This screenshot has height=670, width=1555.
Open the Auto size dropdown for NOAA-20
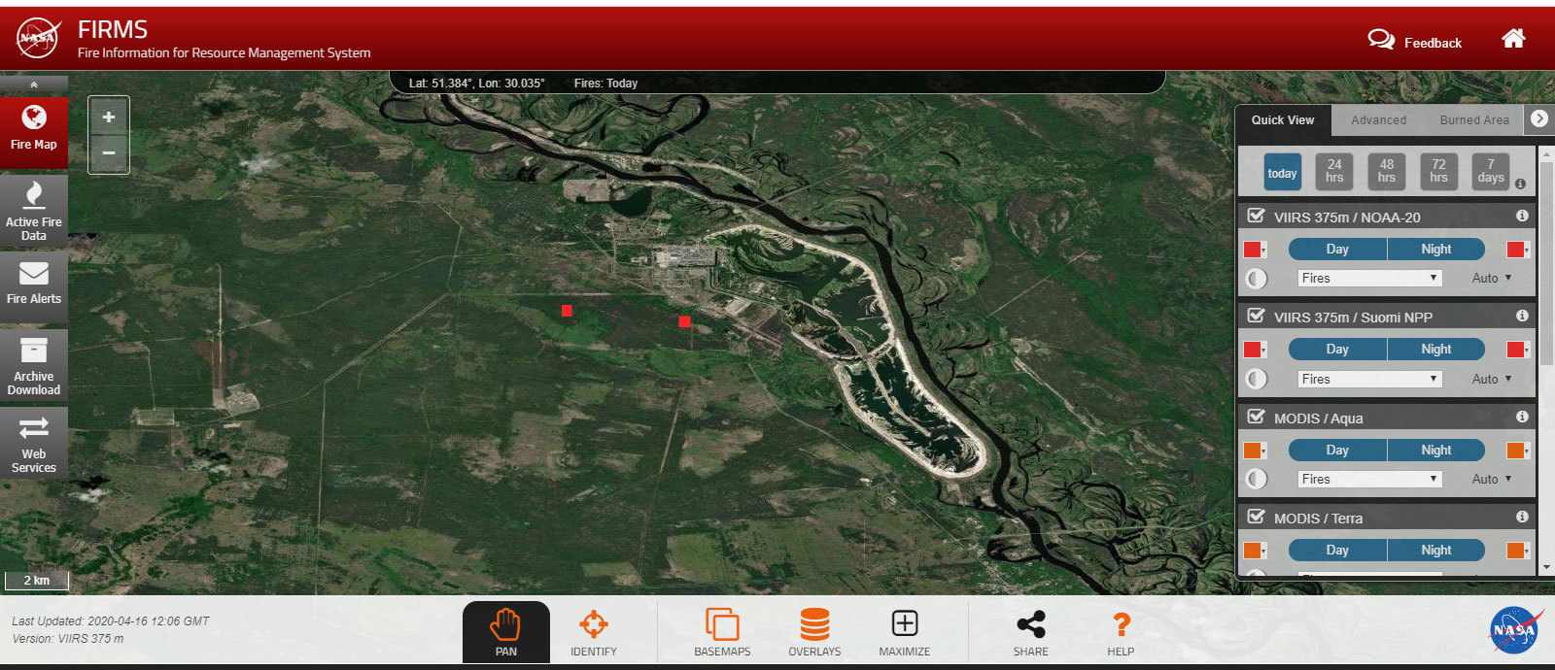point(1492,279)
